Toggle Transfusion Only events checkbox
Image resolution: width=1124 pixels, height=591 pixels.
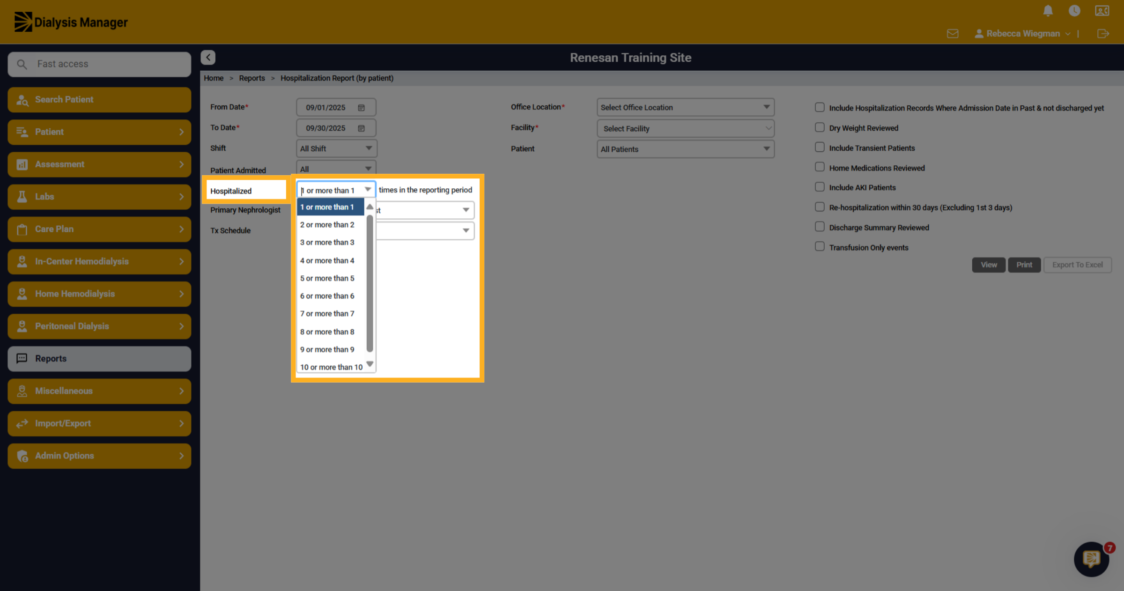pyautogui.click(x=820, y=246)
